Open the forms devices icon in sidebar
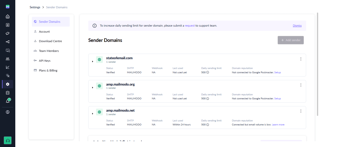 pyautogui.click(x=8, y=50)
